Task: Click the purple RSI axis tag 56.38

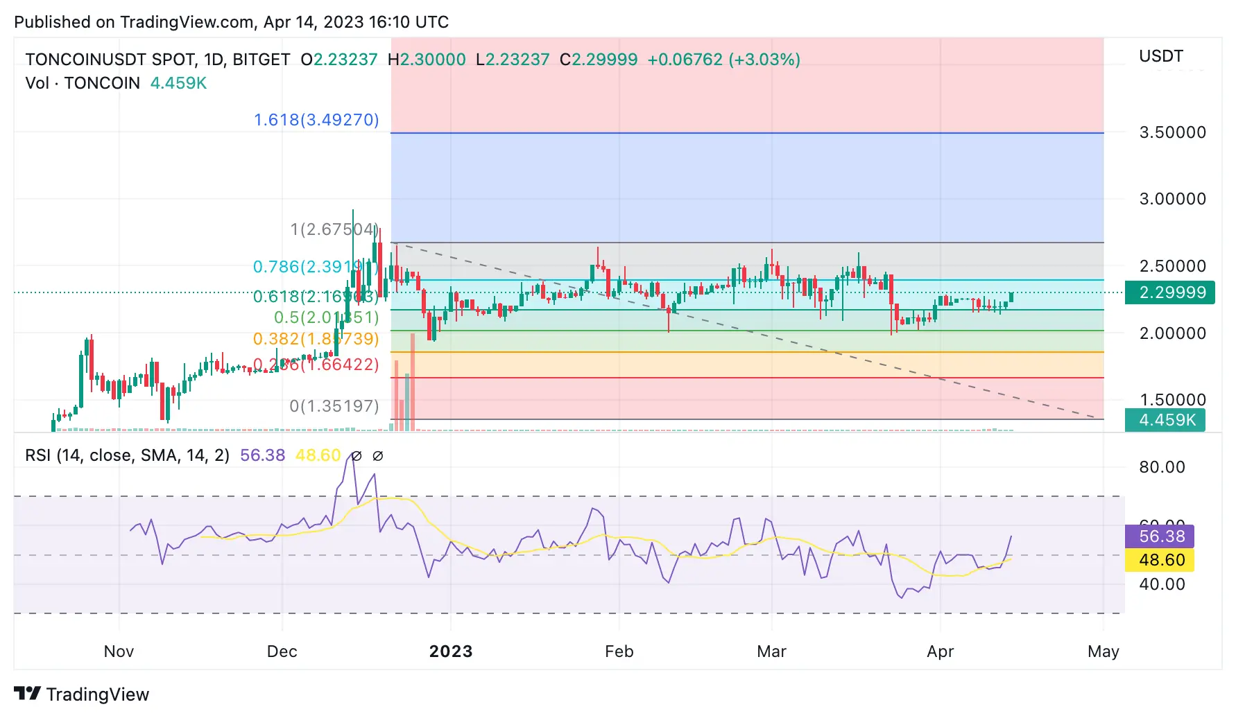Action: click(1160, 536)
